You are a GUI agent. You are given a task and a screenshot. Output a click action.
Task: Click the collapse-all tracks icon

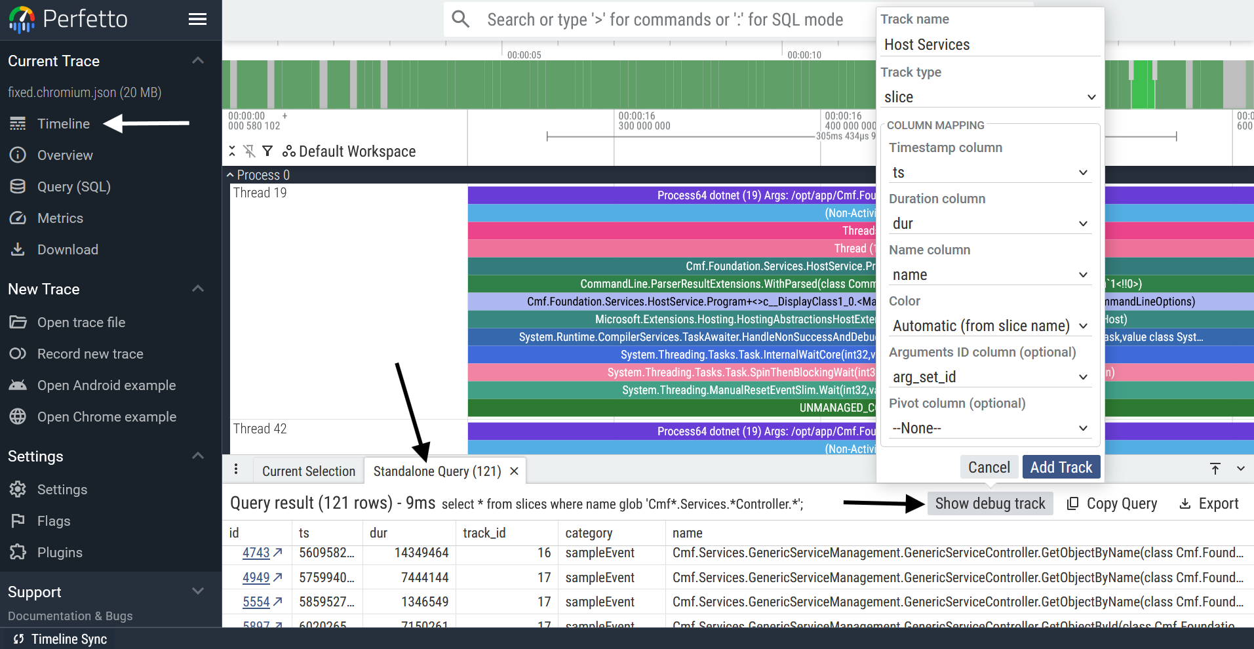pos(231,151)
